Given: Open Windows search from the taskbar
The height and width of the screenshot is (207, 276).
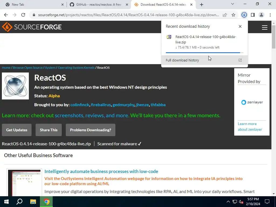Looking at the screenshot, I should [19, 202].
